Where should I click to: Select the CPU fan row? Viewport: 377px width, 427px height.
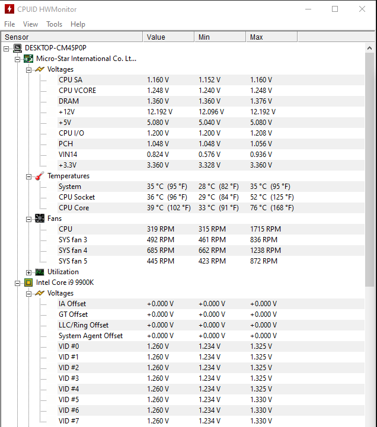[x=210, y=229]
